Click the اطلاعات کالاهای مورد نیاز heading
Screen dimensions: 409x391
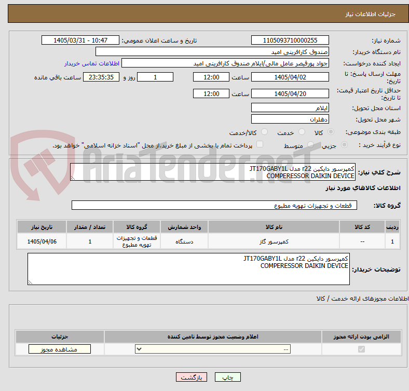click(363, 188)
